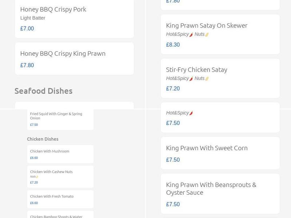Choose Chicken With Mushroom dish

point(49,151)
